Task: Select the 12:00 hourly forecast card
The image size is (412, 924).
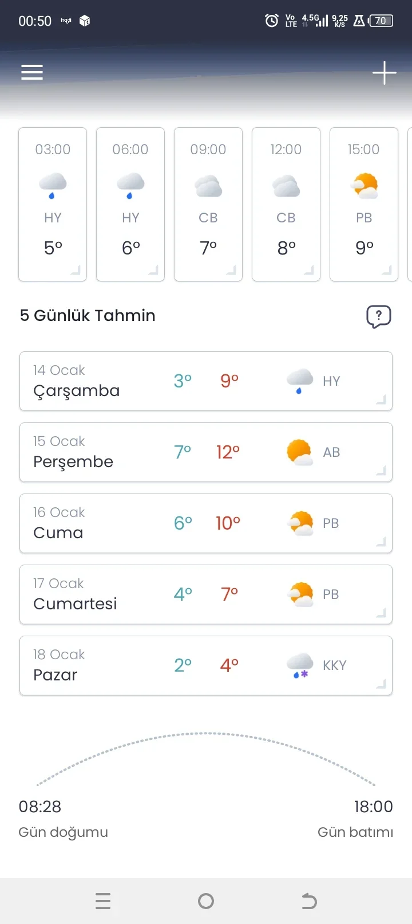Action: (286, 204)
